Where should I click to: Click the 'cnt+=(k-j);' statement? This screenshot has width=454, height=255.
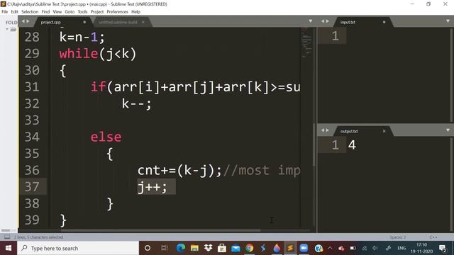point(179,171)
